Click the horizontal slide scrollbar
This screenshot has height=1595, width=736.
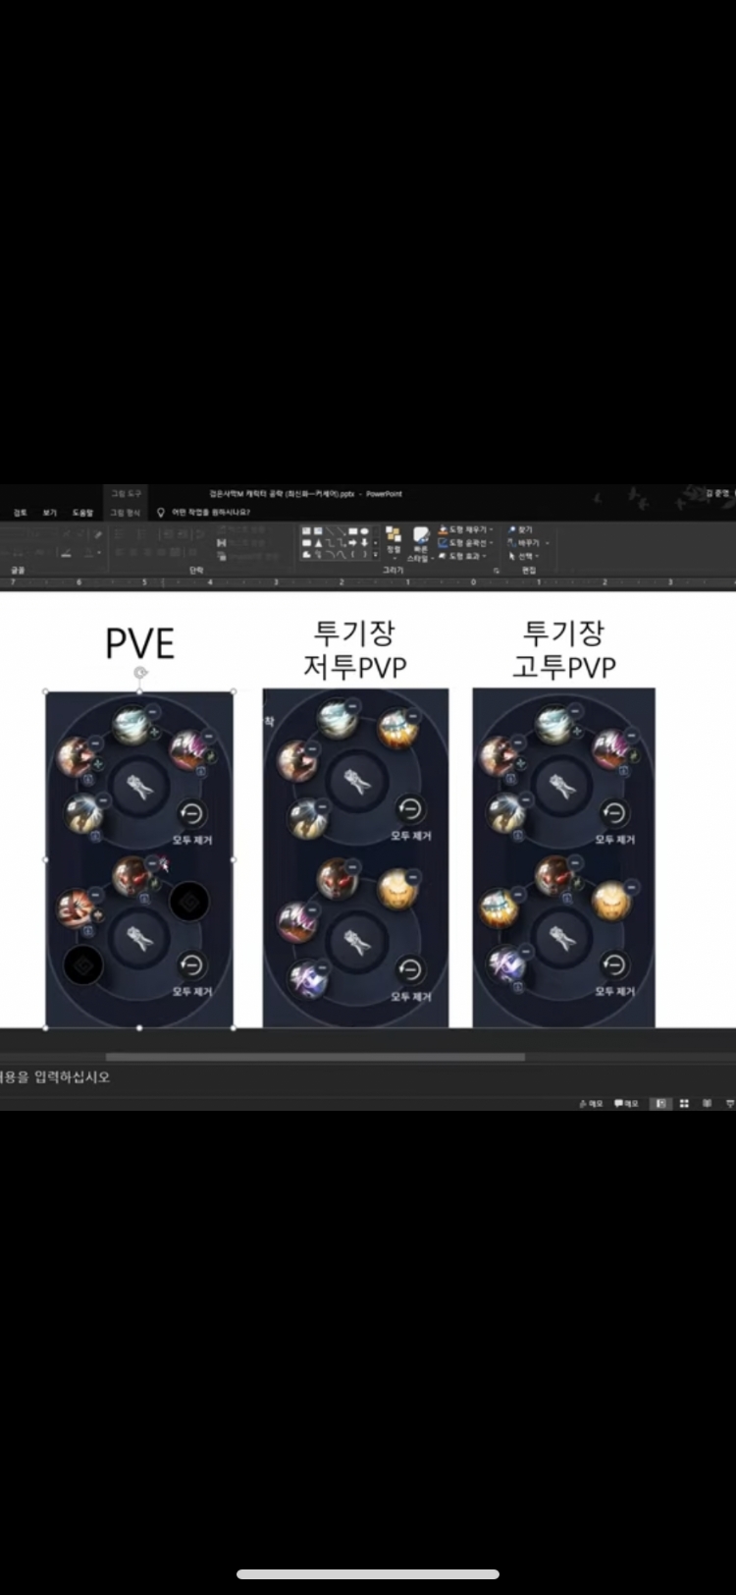tap(315, 1057)
